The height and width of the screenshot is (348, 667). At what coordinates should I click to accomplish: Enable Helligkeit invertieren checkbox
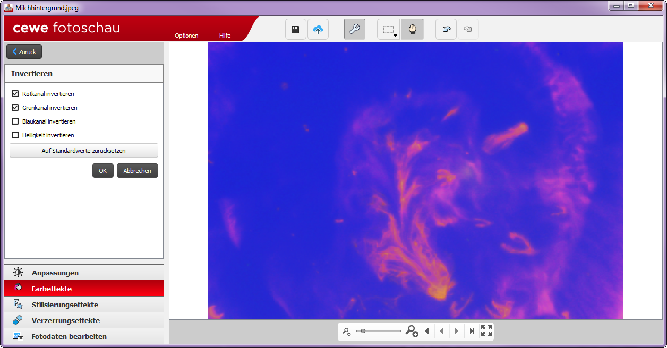click(15, 135)
